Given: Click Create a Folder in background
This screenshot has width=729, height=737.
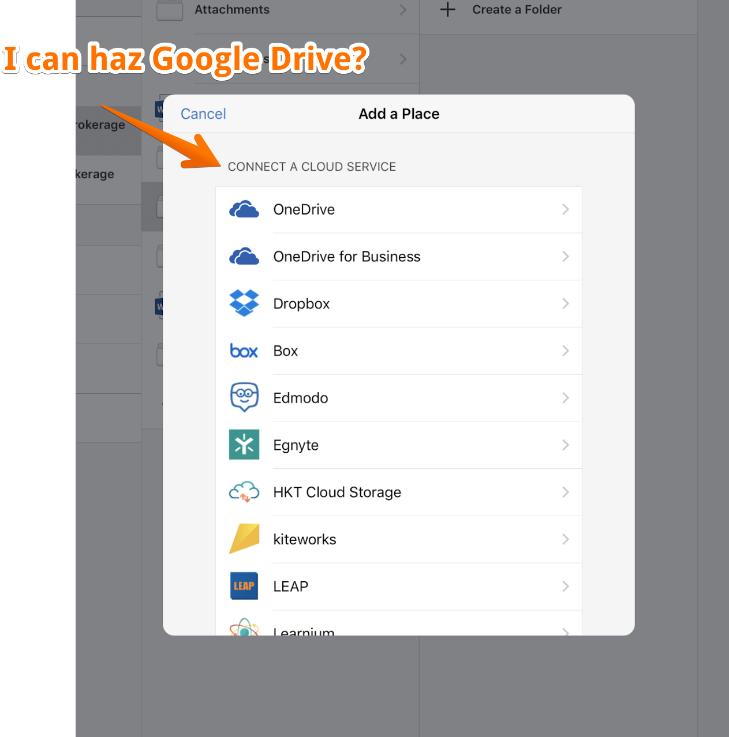Looking at the screenshot, I should coord(517,9).
